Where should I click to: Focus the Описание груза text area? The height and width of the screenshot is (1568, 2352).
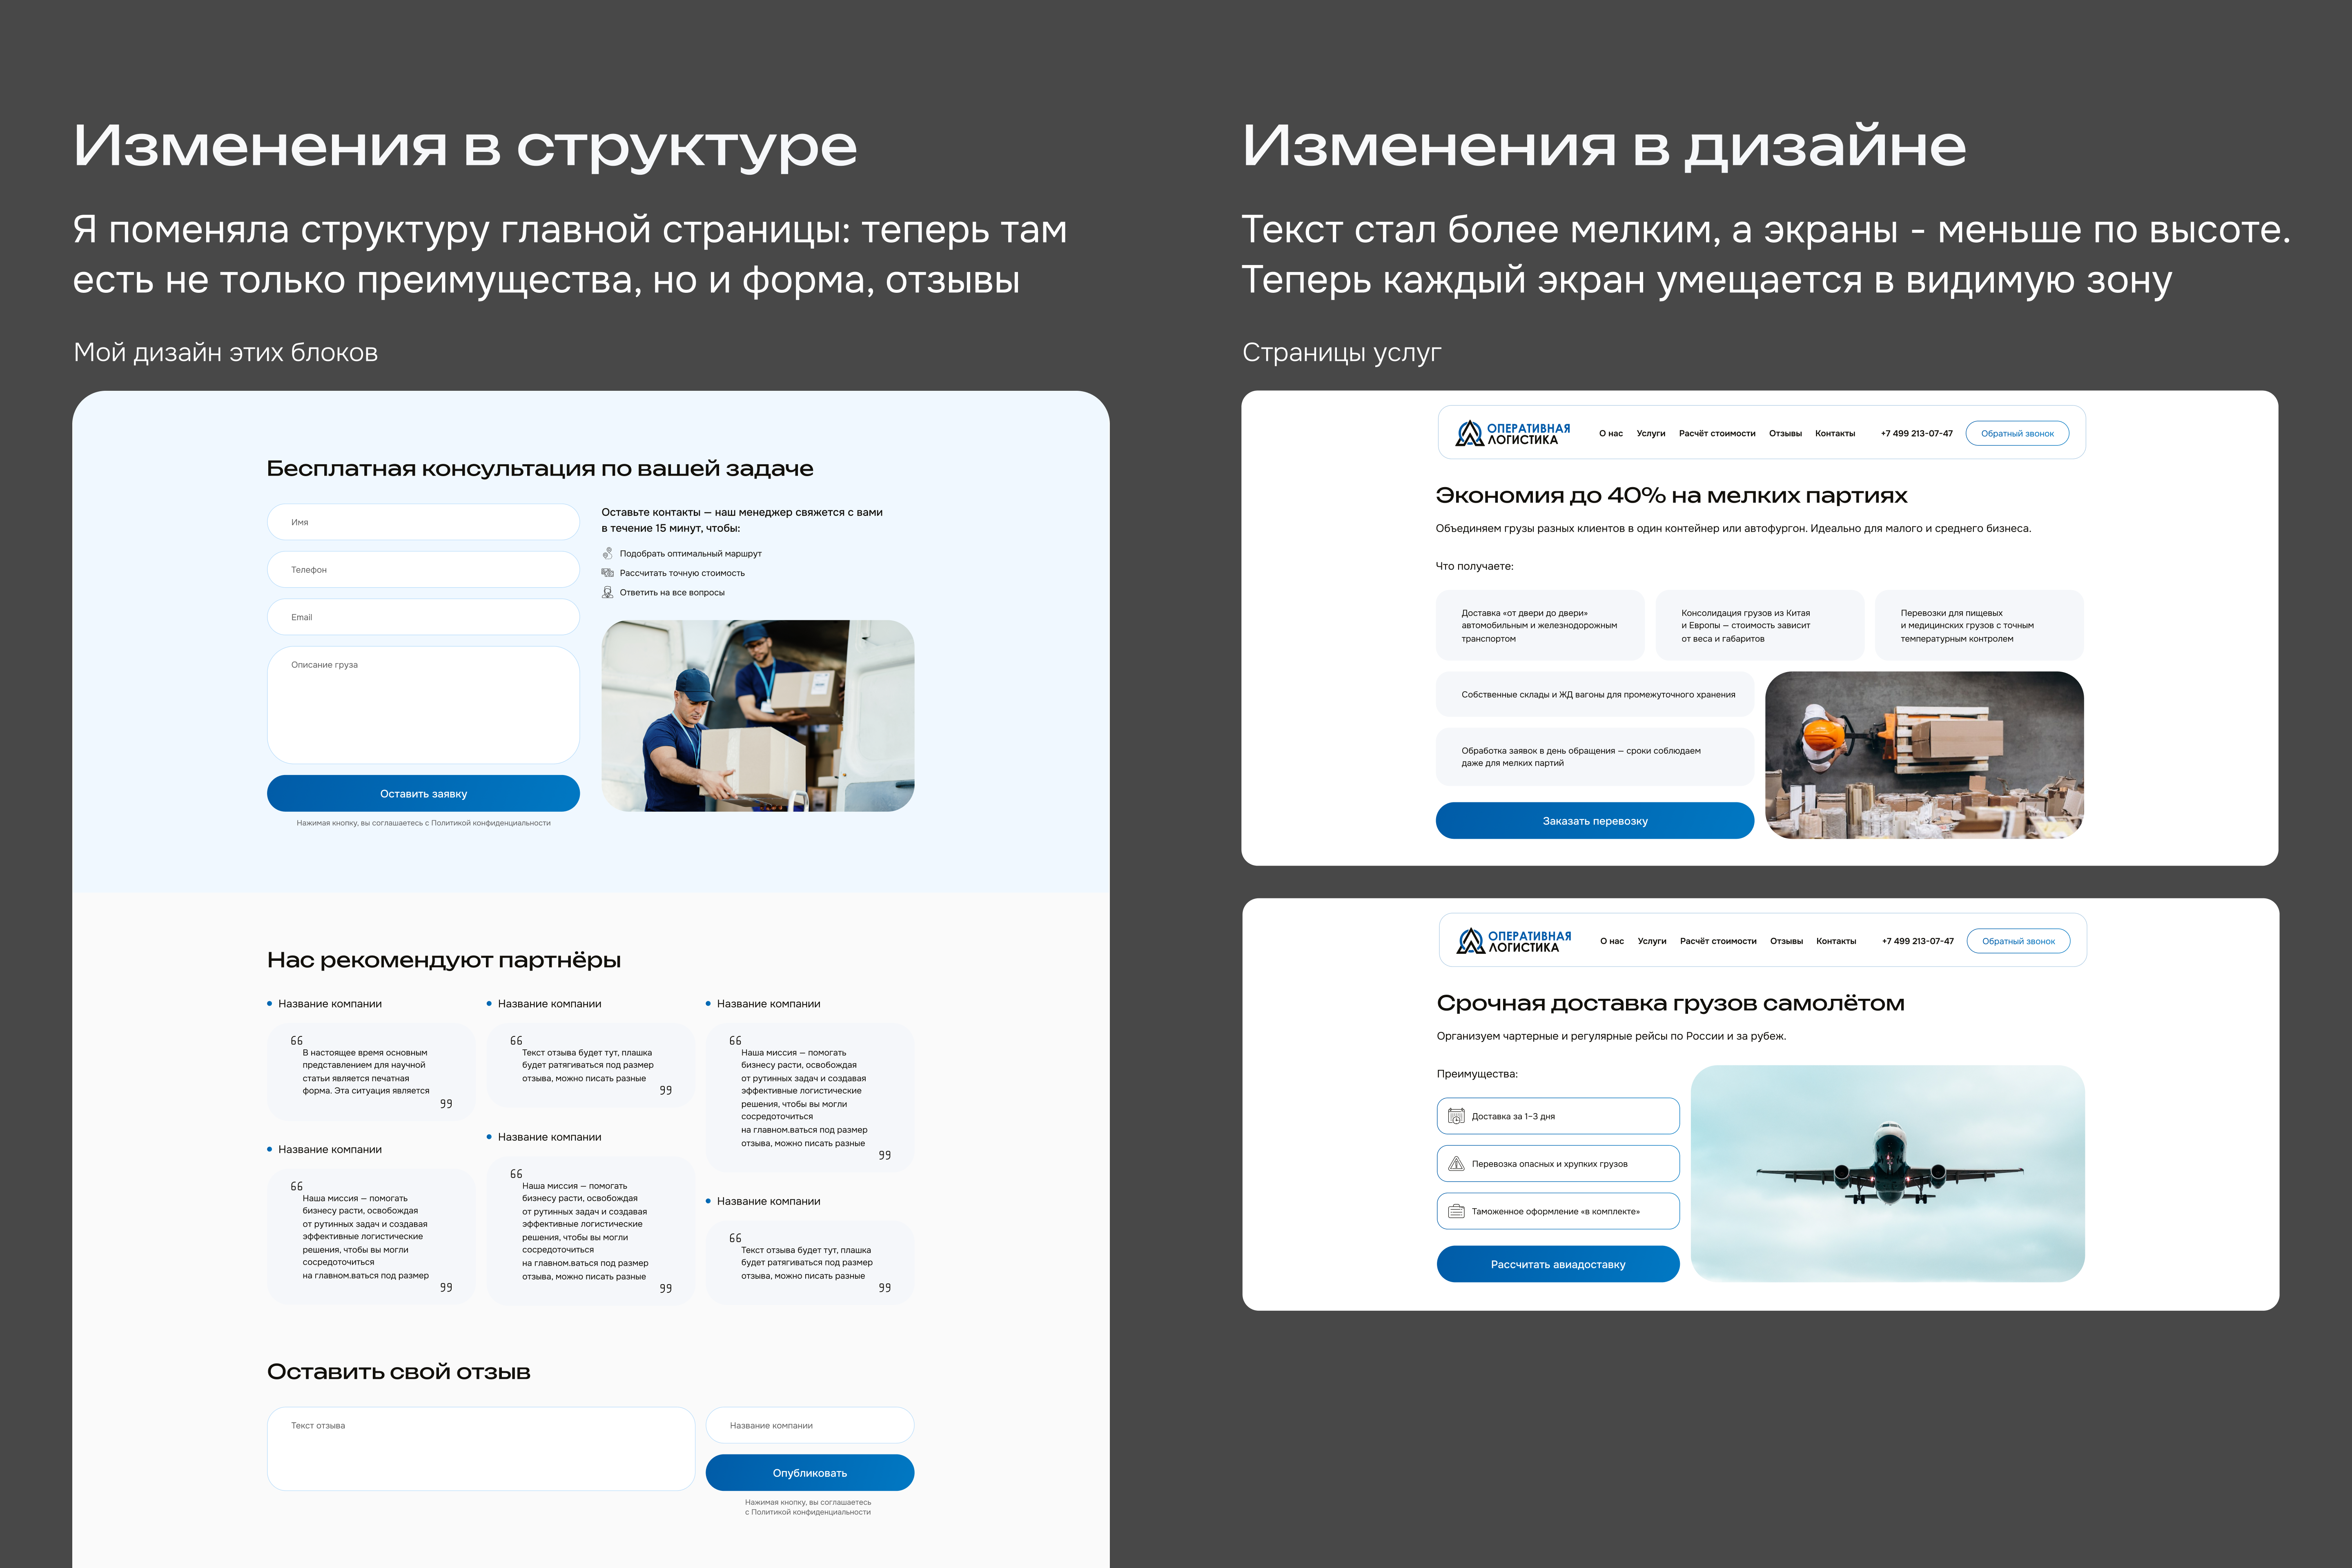(x=423, y=705)
